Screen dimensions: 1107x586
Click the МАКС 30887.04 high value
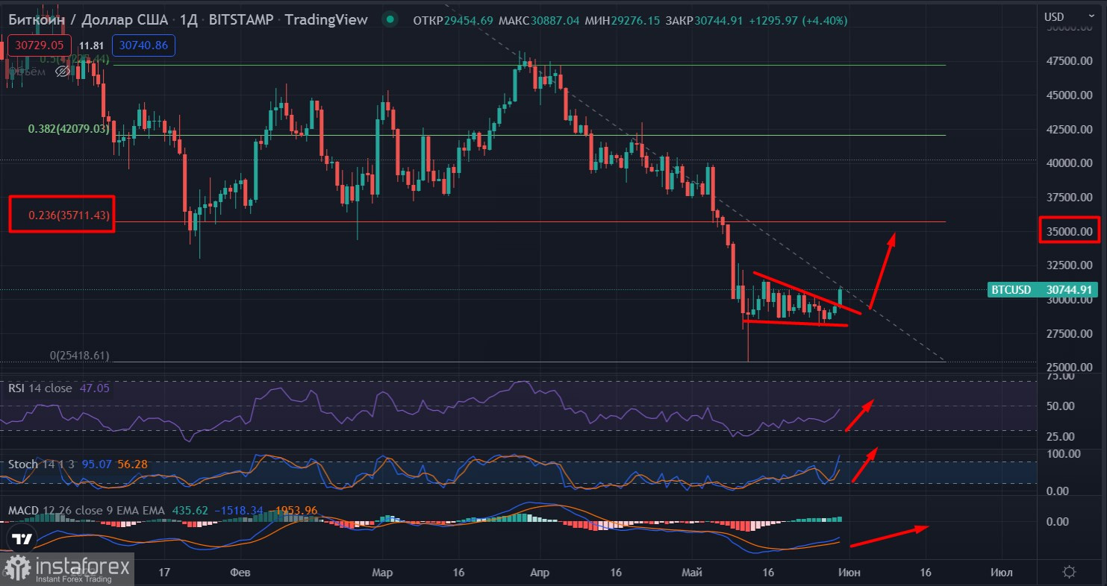pos(537,21)
